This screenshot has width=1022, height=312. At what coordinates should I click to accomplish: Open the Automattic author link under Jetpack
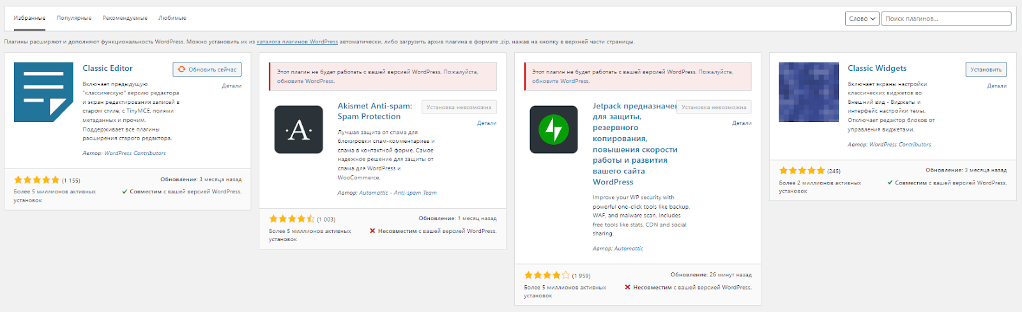[629, 249]
